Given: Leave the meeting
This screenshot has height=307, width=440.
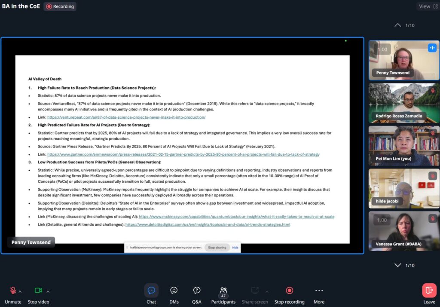Looking at the screenshot, I should point(429,294).
